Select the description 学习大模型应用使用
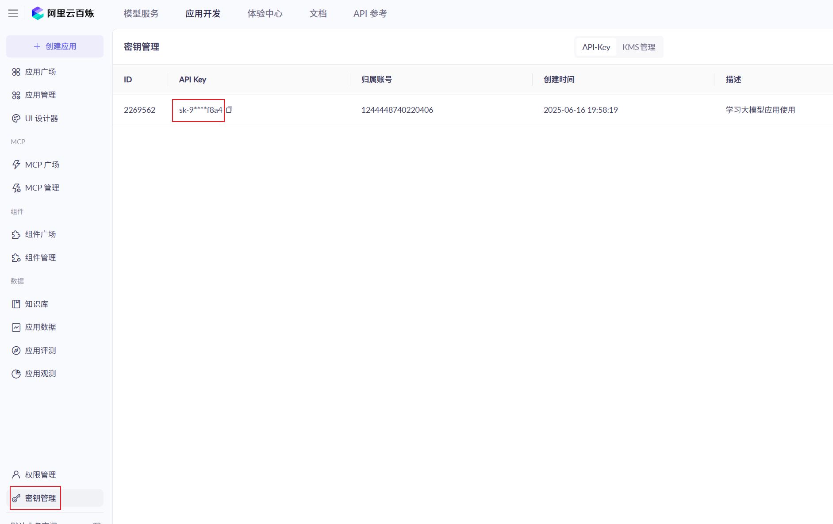 click(x=760, y=110)
